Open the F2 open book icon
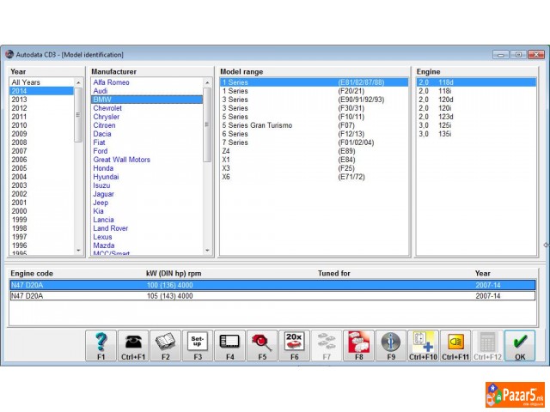 166,346
